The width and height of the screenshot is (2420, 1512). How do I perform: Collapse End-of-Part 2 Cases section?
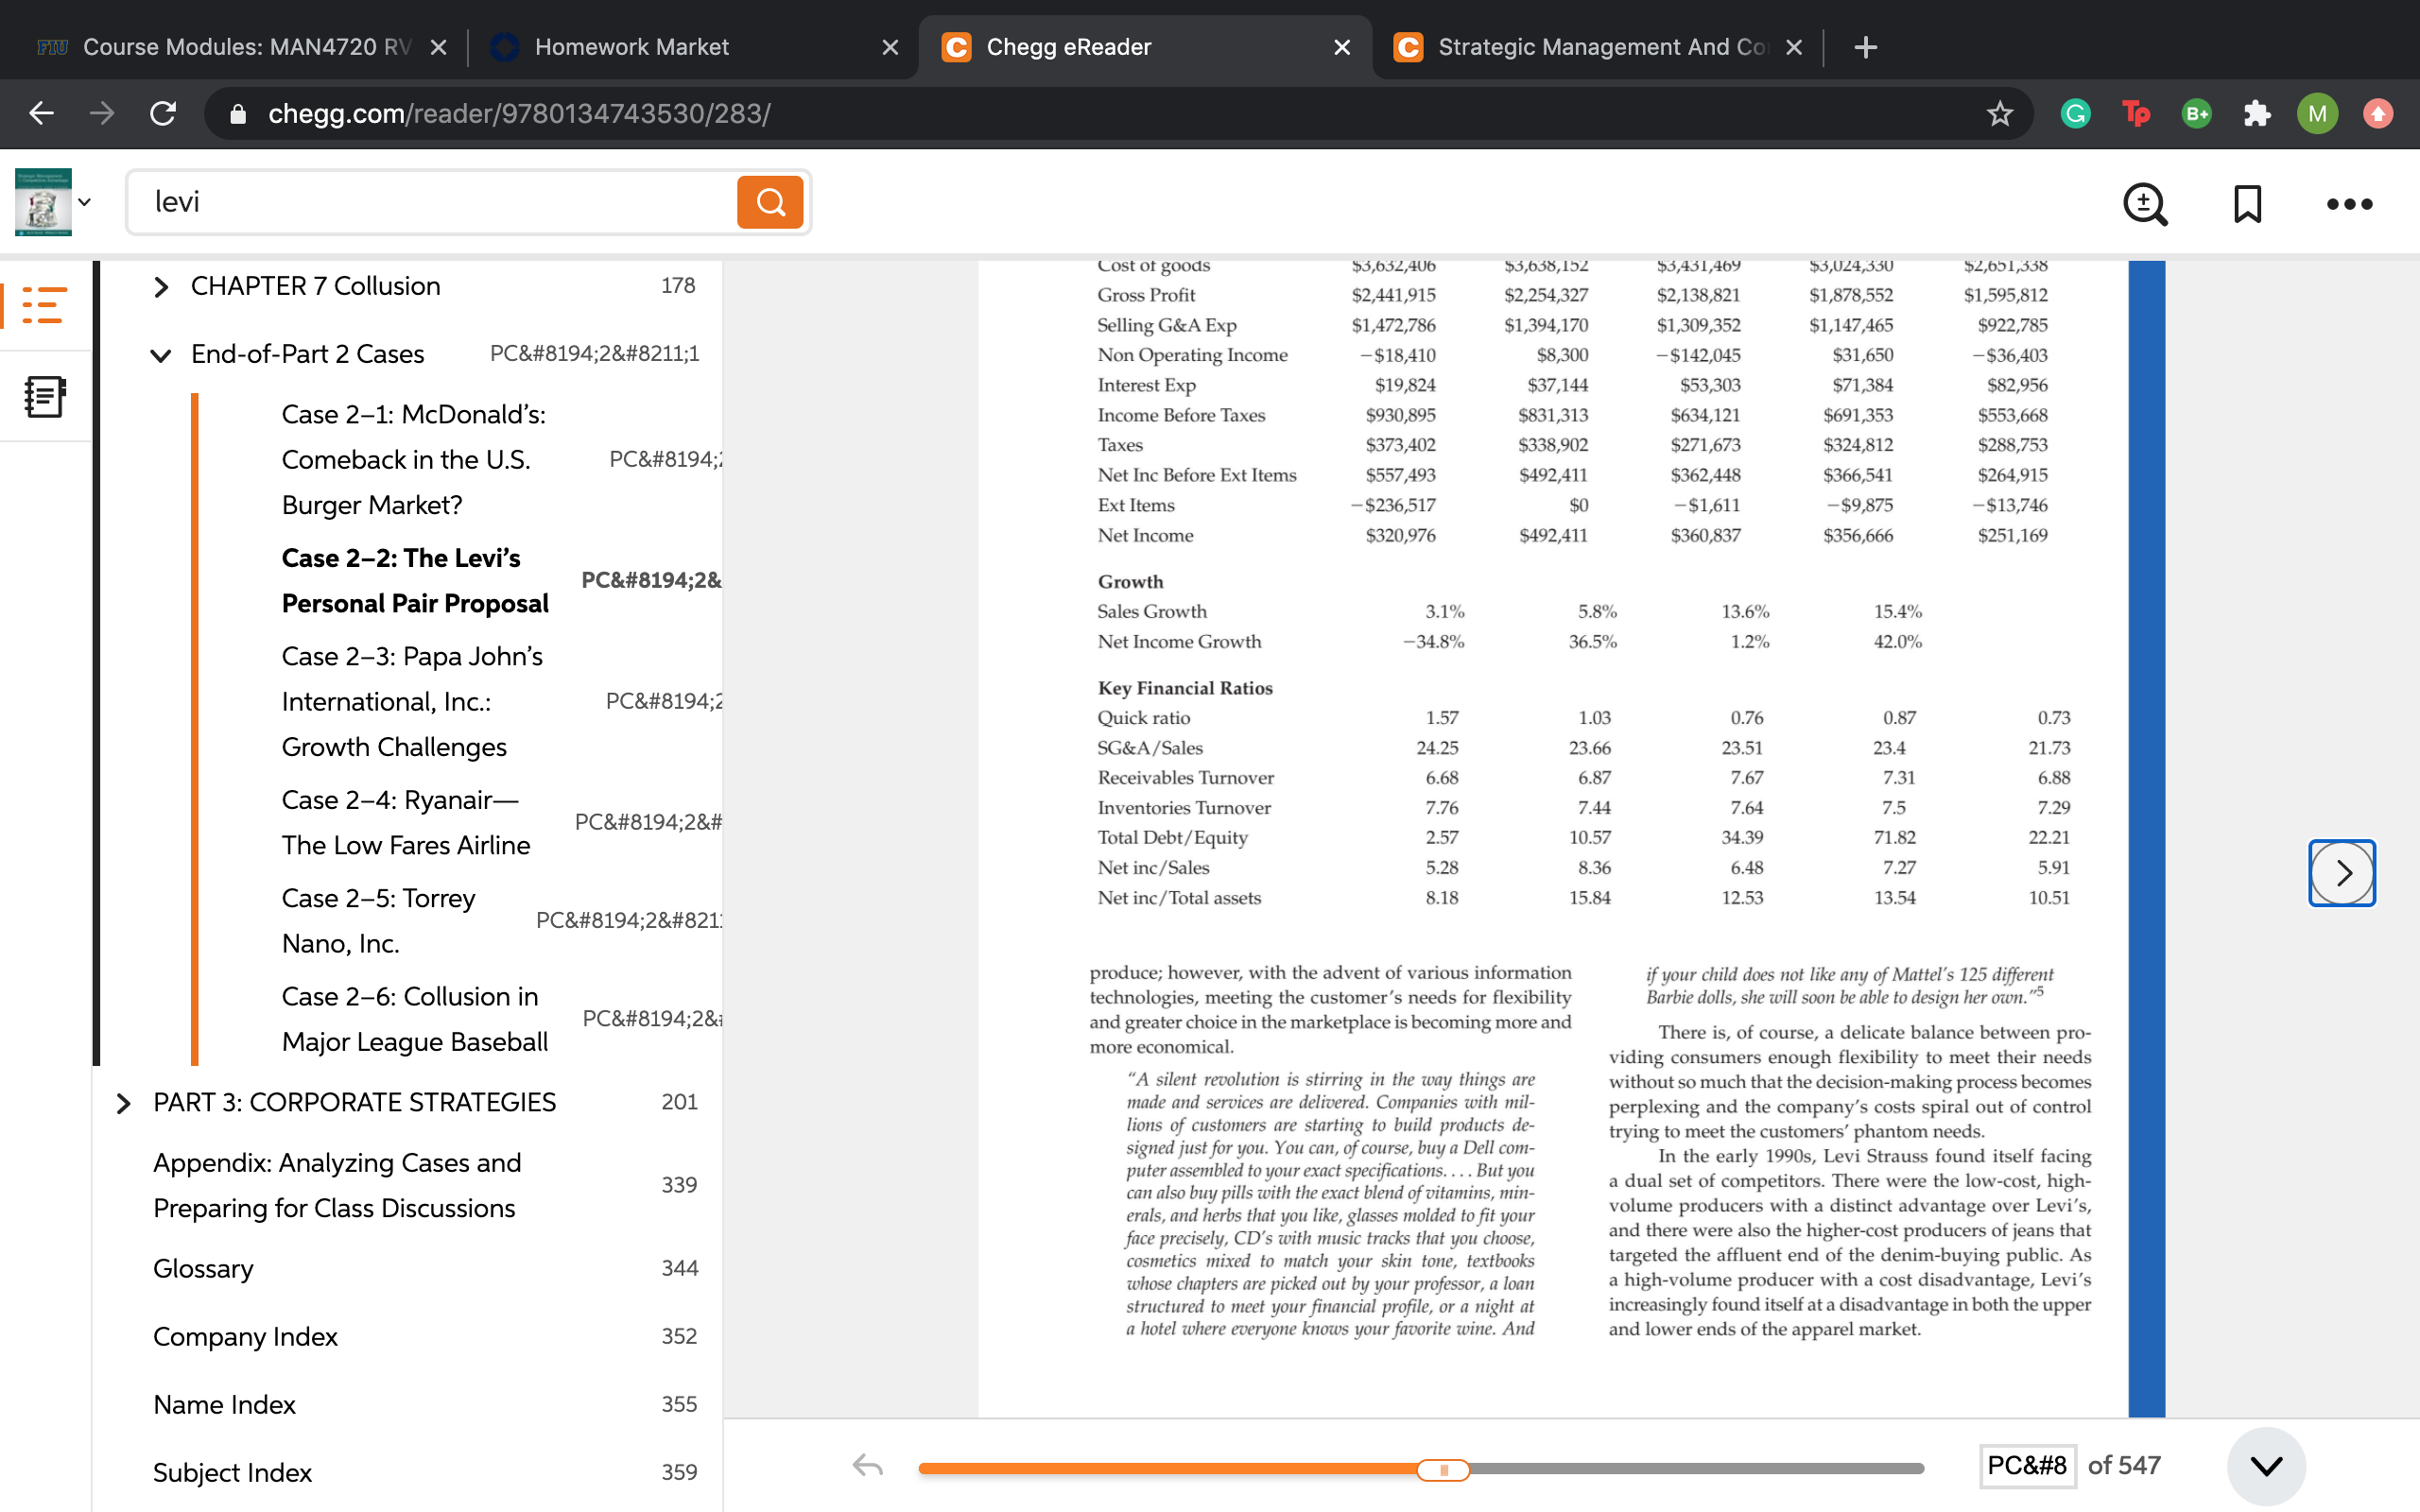pos(160,355)
